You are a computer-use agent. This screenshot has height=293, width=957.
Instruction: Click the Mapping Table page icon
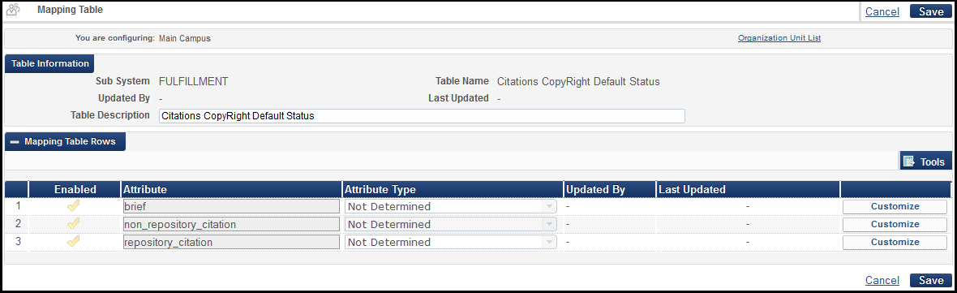(14, 11)
